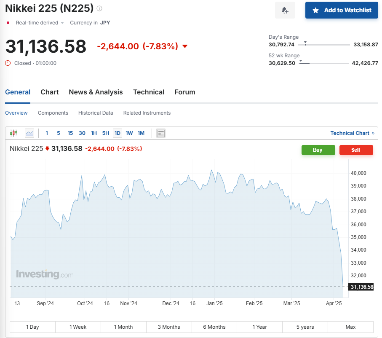
Task: Set chart range to 1 Week
Action: pyautogui.click(x=78, y=327)
